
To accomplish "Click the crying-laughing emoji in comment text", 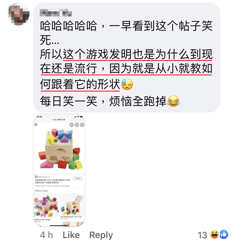I will click(x=174, y=101).
